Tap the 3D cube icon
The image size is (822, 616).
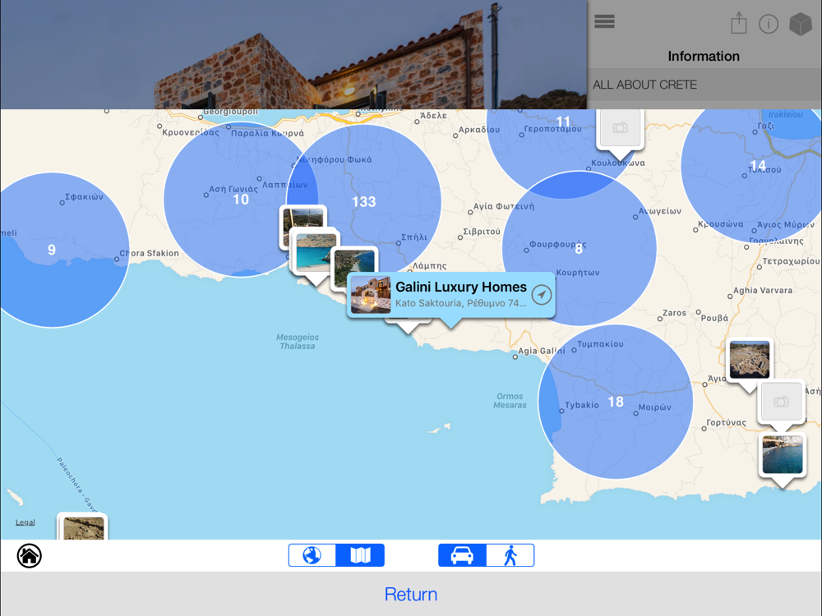800,24
